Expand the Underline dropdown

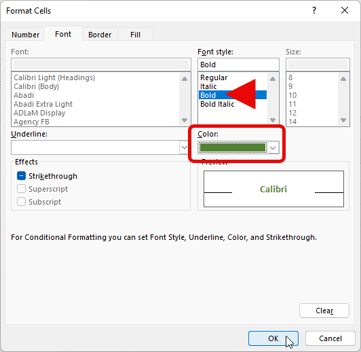[184, 147]
